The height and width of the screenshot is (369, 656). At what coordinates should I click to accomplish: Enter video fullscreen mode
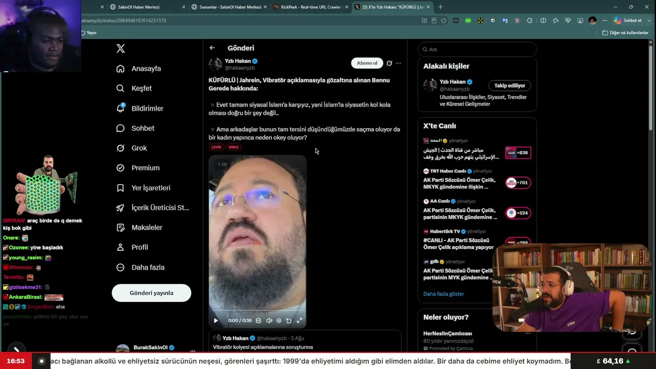tap(299, 320)
